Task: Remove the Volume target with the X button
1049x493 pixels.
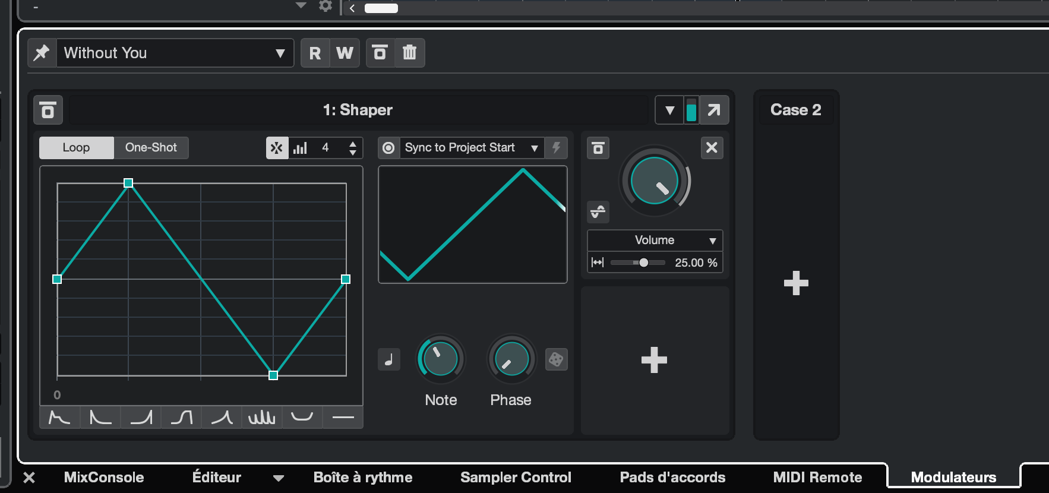Action: click(712, 148)
